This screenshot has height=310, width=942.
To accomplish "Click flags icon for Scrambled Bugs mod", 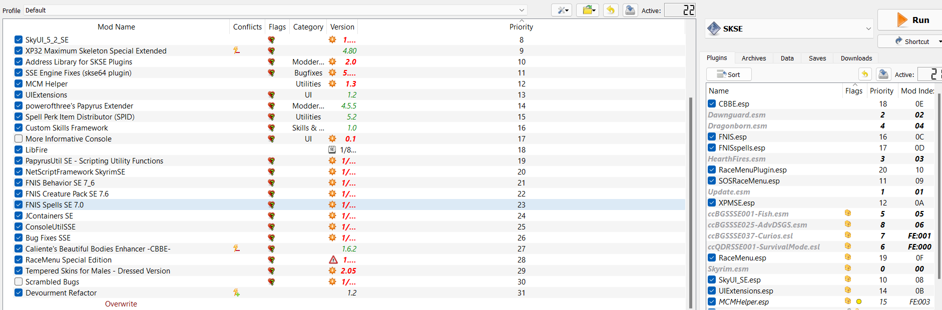I will tap(271, 281).
